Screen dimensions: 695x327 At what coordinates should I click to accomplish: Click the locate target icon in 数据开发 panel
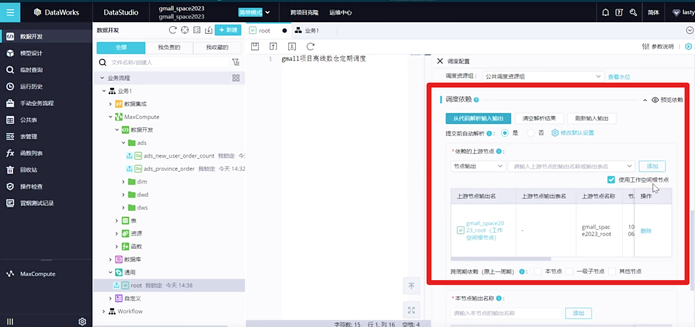point(185,30)
